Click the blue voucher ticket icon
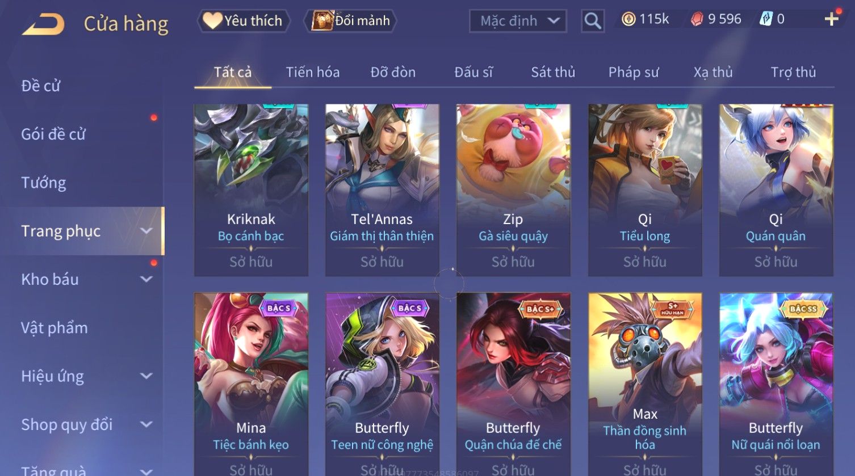The image size is (855, 476). tap(766, 19)
